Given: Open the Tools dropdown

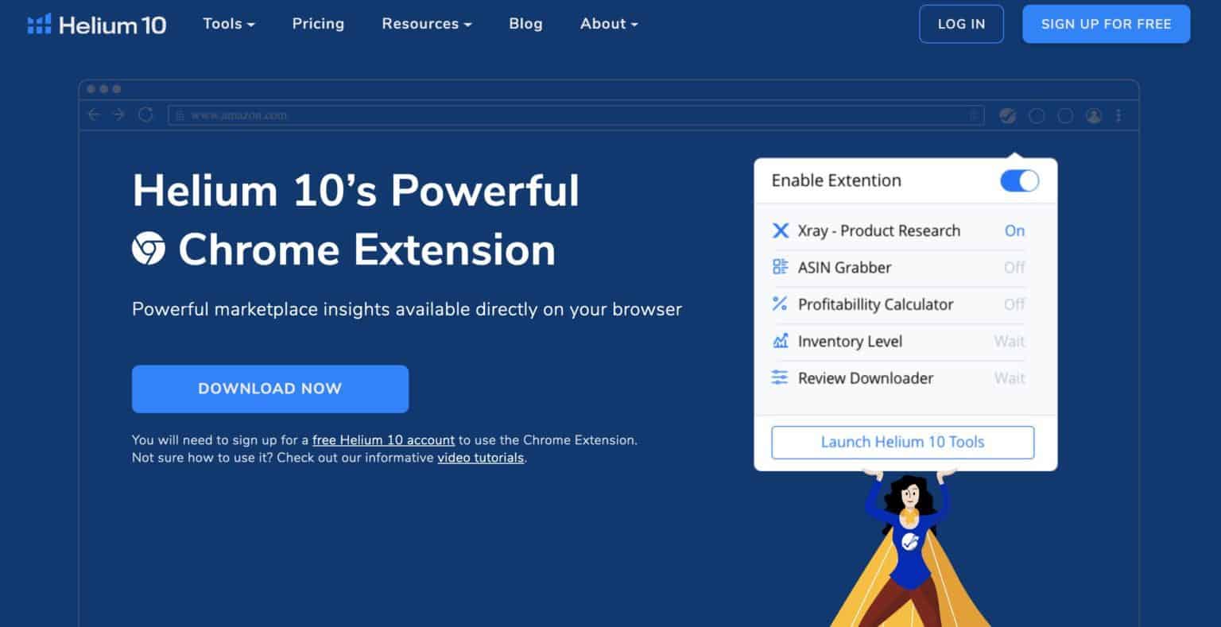Looking at the screenshot, I should [x=228, y=24].
